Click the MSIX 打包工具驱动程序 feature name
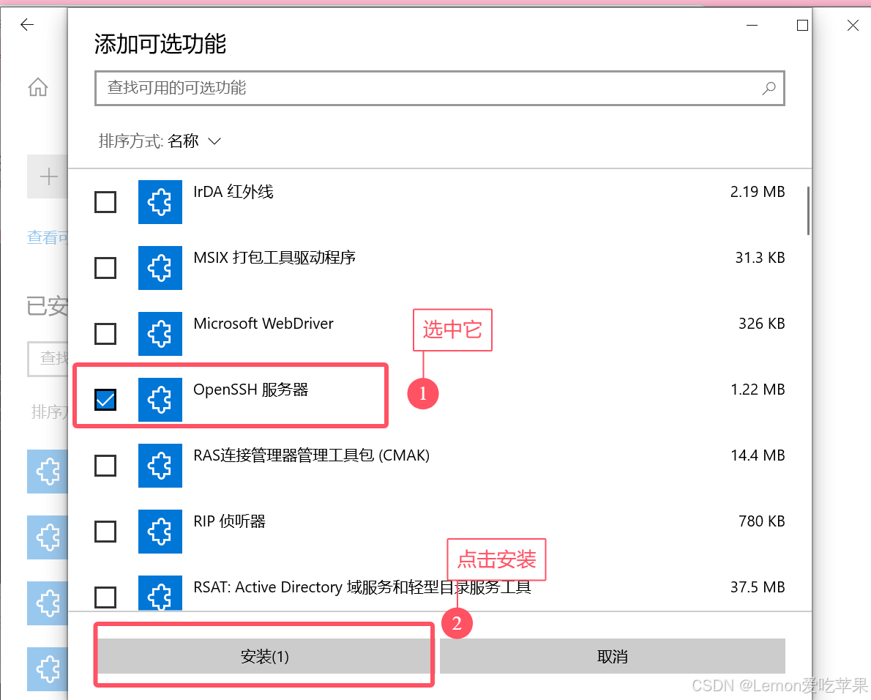 [x=274, y=258]
